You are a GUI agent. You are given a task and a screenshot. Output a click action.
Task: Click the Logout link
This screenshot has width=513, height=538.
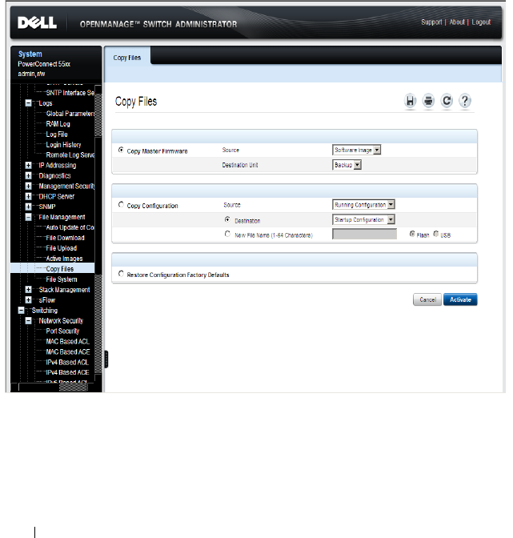click(x=481, y=22)
